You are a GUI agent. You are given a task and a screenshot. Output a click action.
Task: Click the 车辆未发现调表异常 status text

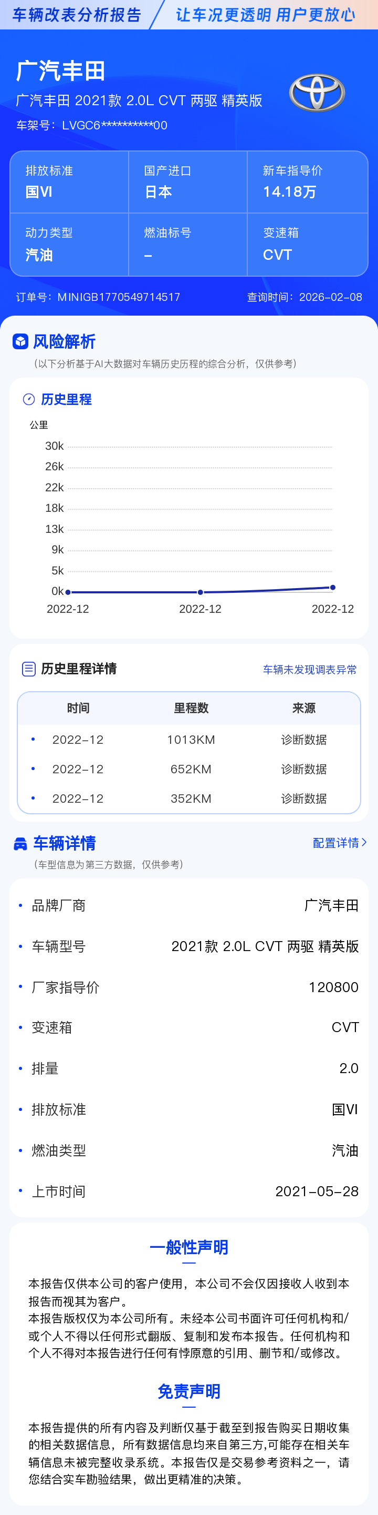point(309,669)
